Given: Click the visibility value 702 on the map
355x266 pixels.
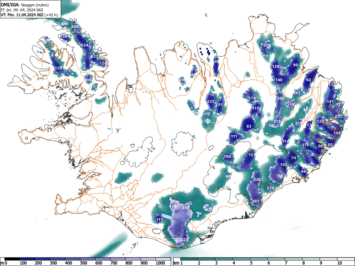Looking at the screenshot, I should pyautogui.click(x=207, y=121).
